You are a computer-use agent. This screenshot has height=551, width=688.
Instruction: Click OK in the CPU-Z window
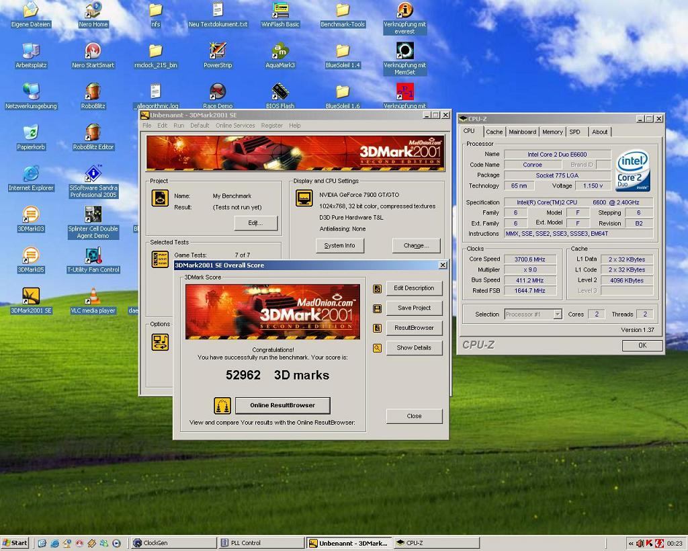[x=642, y=345]
